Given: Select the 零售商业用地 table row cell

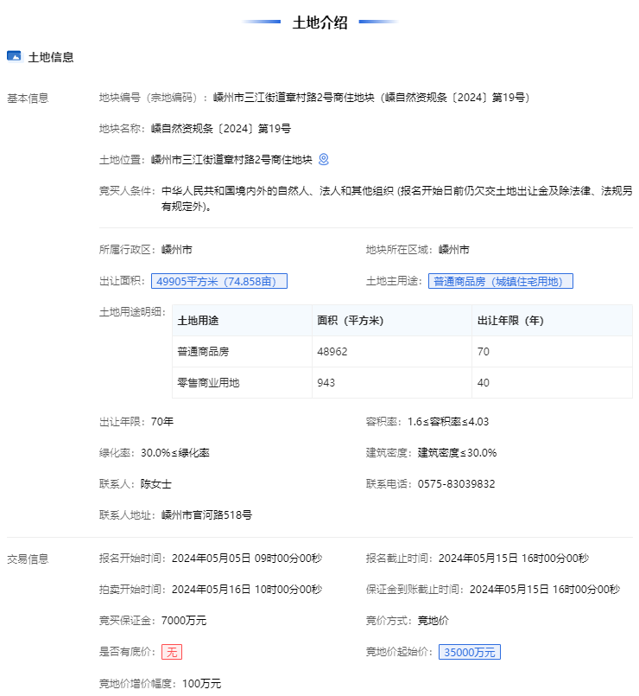Looking at the screenshot, I should pos(209,383).
